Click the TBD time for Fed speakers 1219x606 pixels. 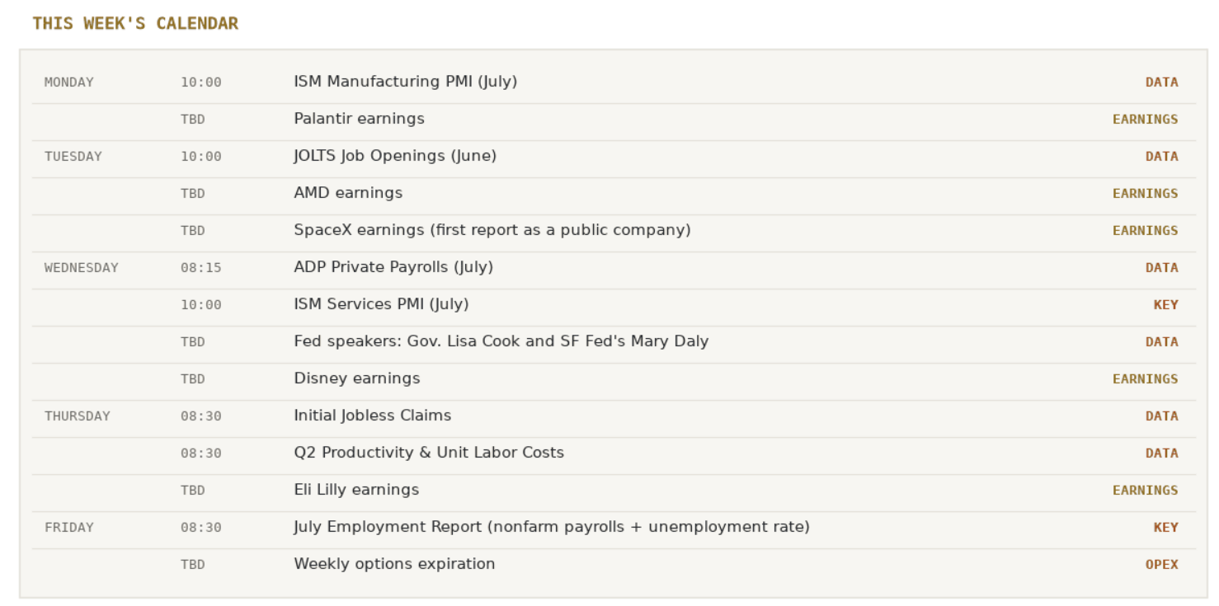(193, 342)
